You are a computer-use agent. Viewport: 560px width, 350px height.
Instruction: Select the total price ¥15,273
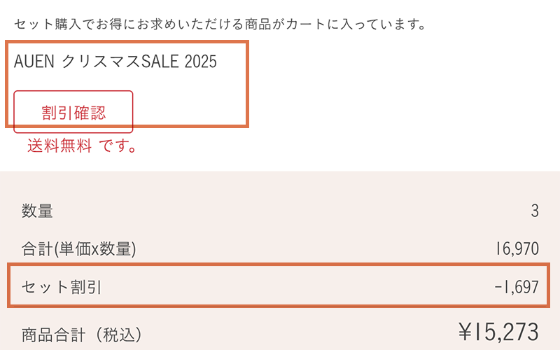[498, 332]
